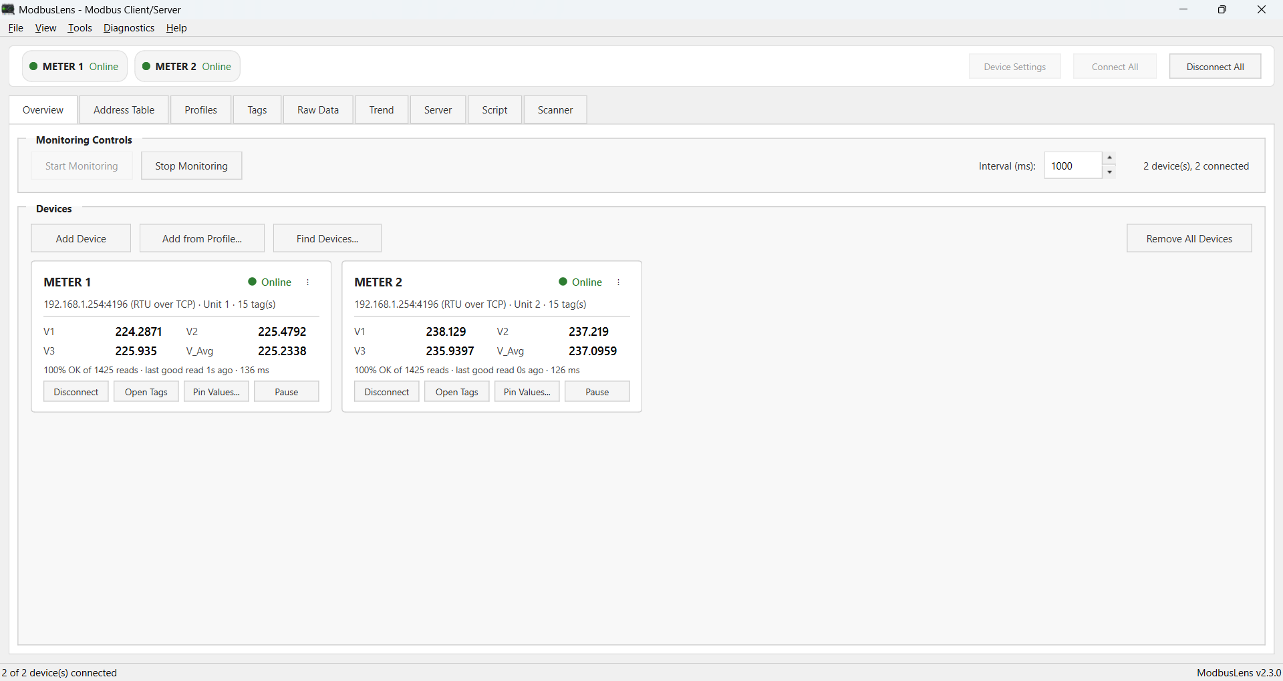Click METER 1 read stats showing 136 ms

click(x=156, y=370)
